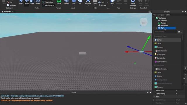187x105 pixels.
Task: Insert a SurfaceGui object
Action: click(167, 58)
